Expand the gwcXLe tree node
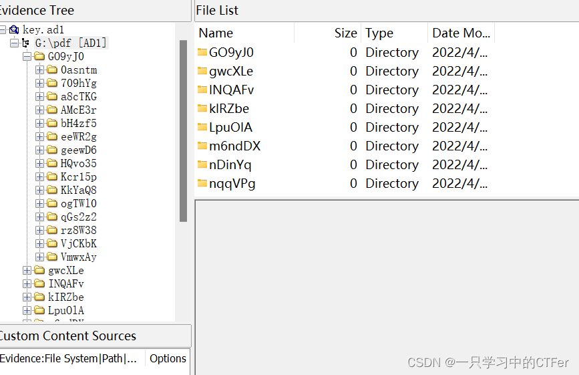Viewport: 579px width, 375px height. click(x=27, y=271)
